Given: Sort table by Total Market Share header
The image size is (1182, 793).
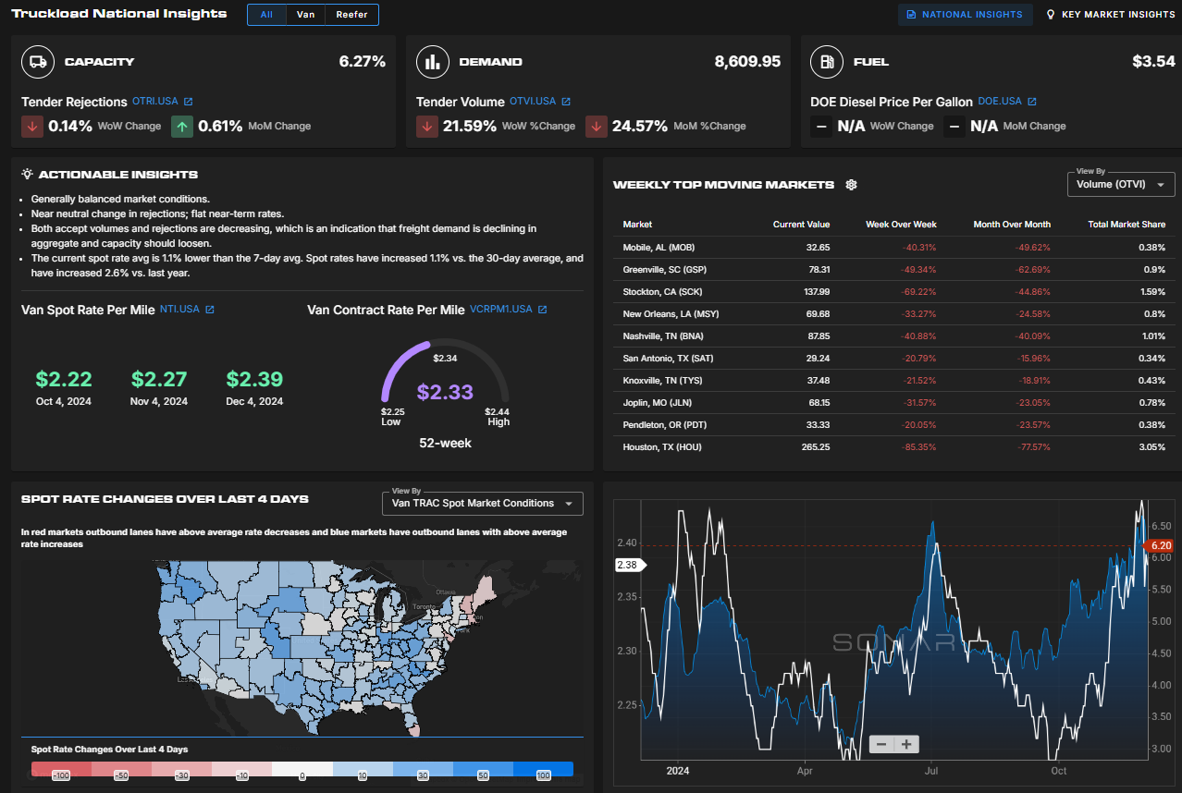Looking at the screenshot, I should click(x=1127, y=225).
